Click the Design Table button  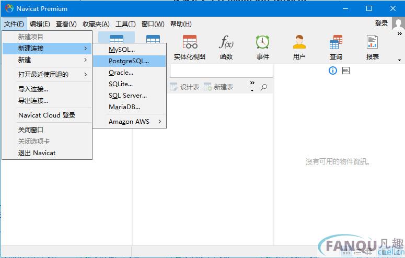coord(184,87)
